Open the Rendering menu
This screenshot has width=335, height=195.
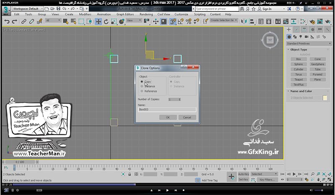tap(146, 14)
